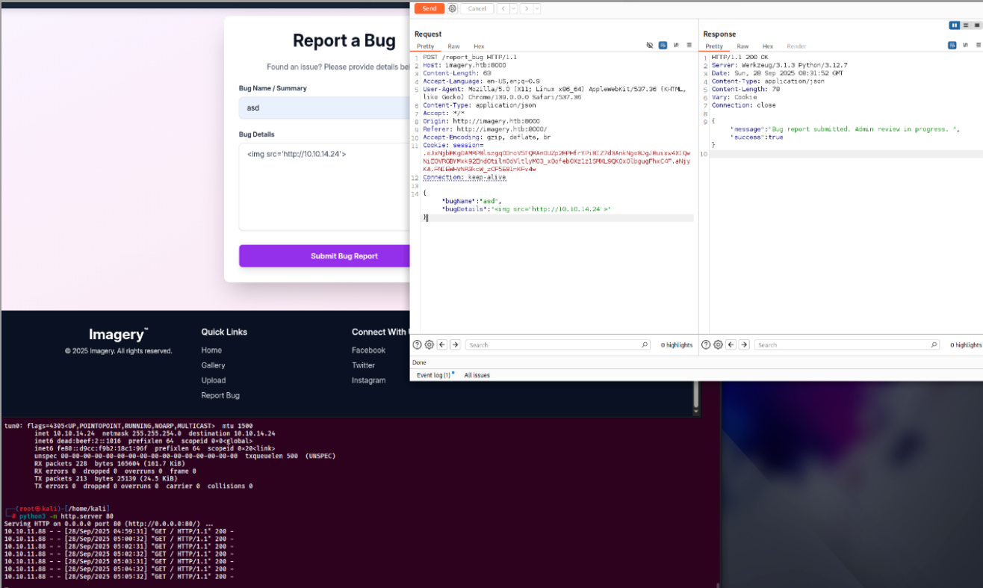Open the Upload link in the footer
The width and height of the screenshot is (983, 588).
pyautogui.click(x=214, y=380)
